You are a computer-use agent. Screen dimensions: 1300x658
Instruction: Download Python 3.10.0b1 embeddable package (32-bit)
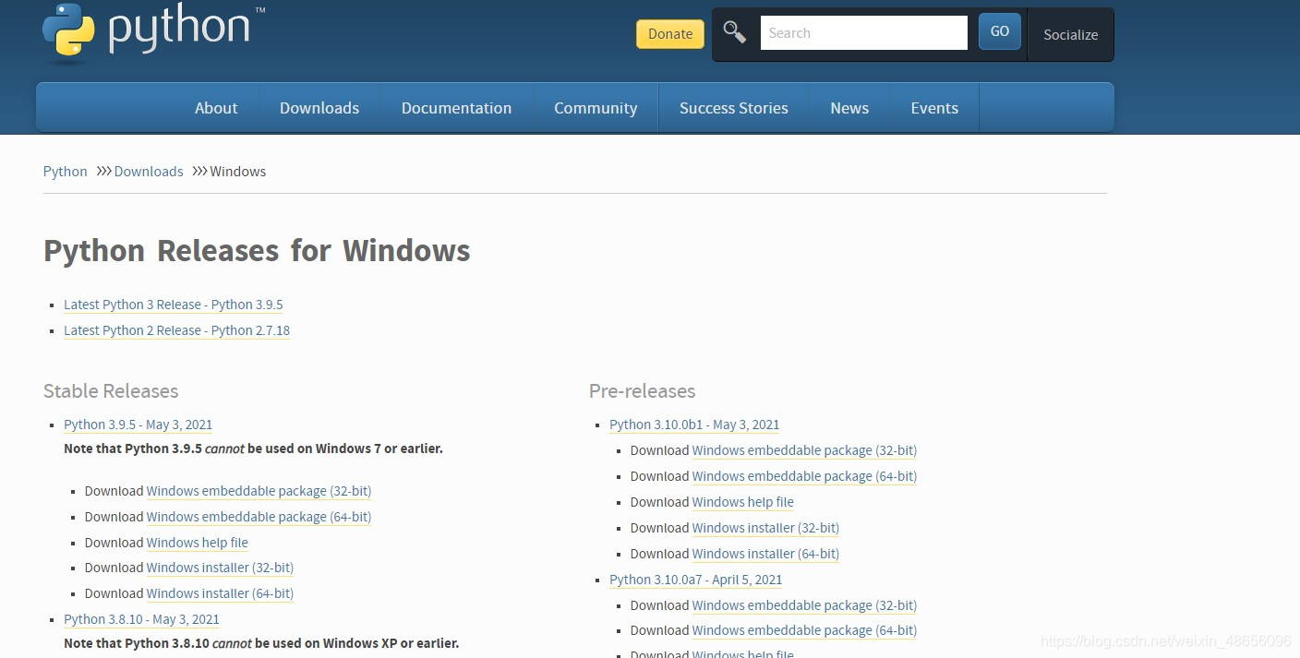(804, 450)
